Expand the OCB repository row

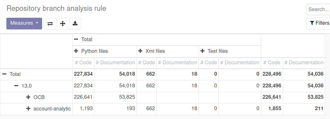[x=36, y=97]
